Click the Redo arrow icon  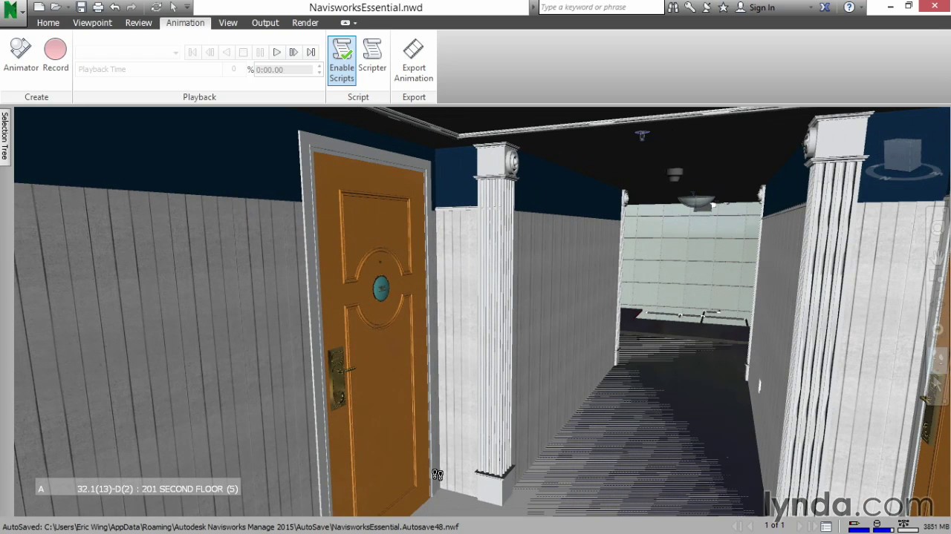tap(132, 7)
